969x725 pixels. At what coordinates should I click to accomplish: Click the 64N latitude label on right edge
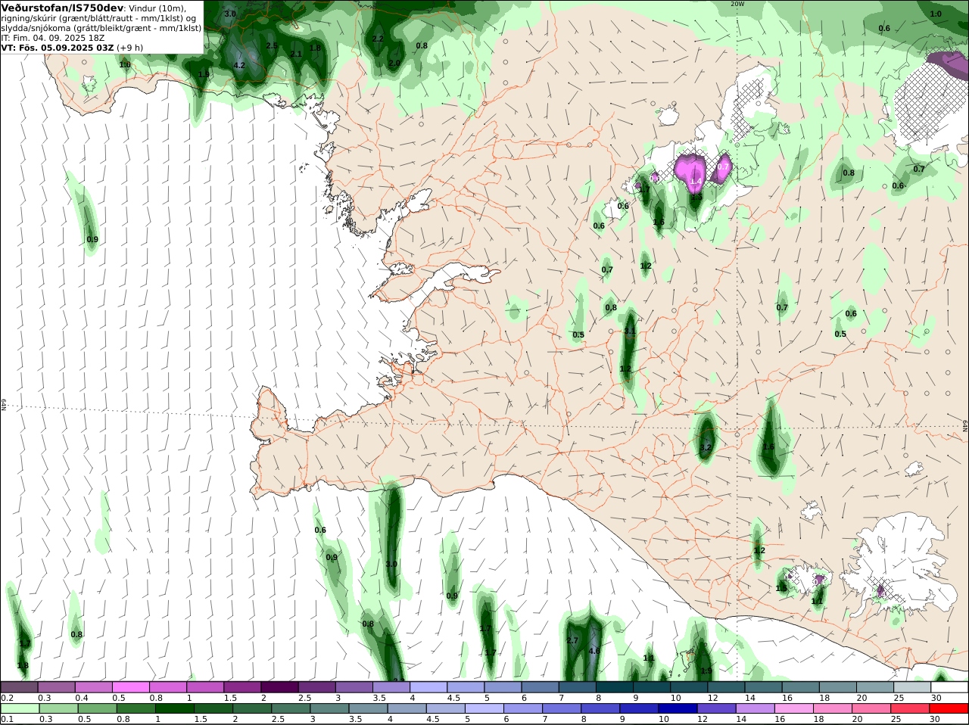964,426
